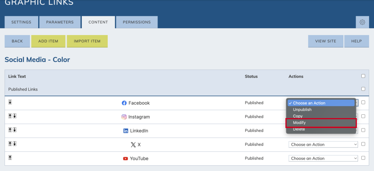Click the YouTube link text
The width and height of the screenshot is (374, 171).
point(139,158)
